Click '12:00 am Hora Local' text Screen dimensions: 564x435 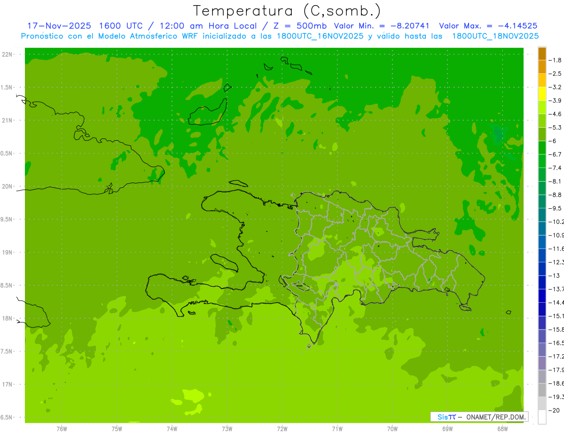(x=209, y=26)
